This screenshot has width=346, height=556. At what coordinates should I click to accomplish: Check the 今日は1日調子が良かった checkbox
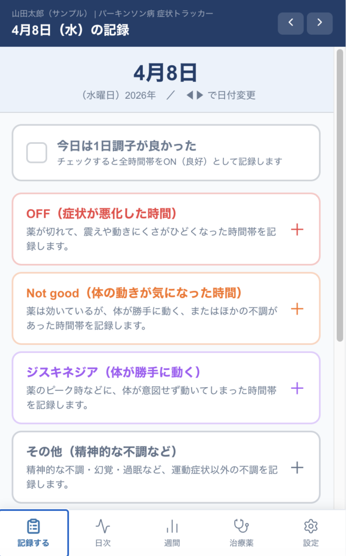coord(37,153)
